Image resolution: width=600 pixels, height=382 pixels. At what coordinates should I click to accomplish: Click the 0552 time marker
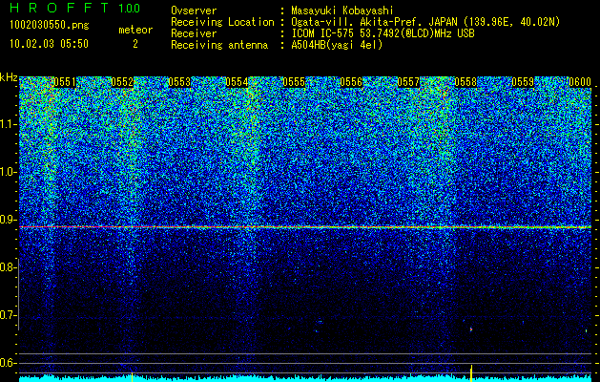coord(122,82)
